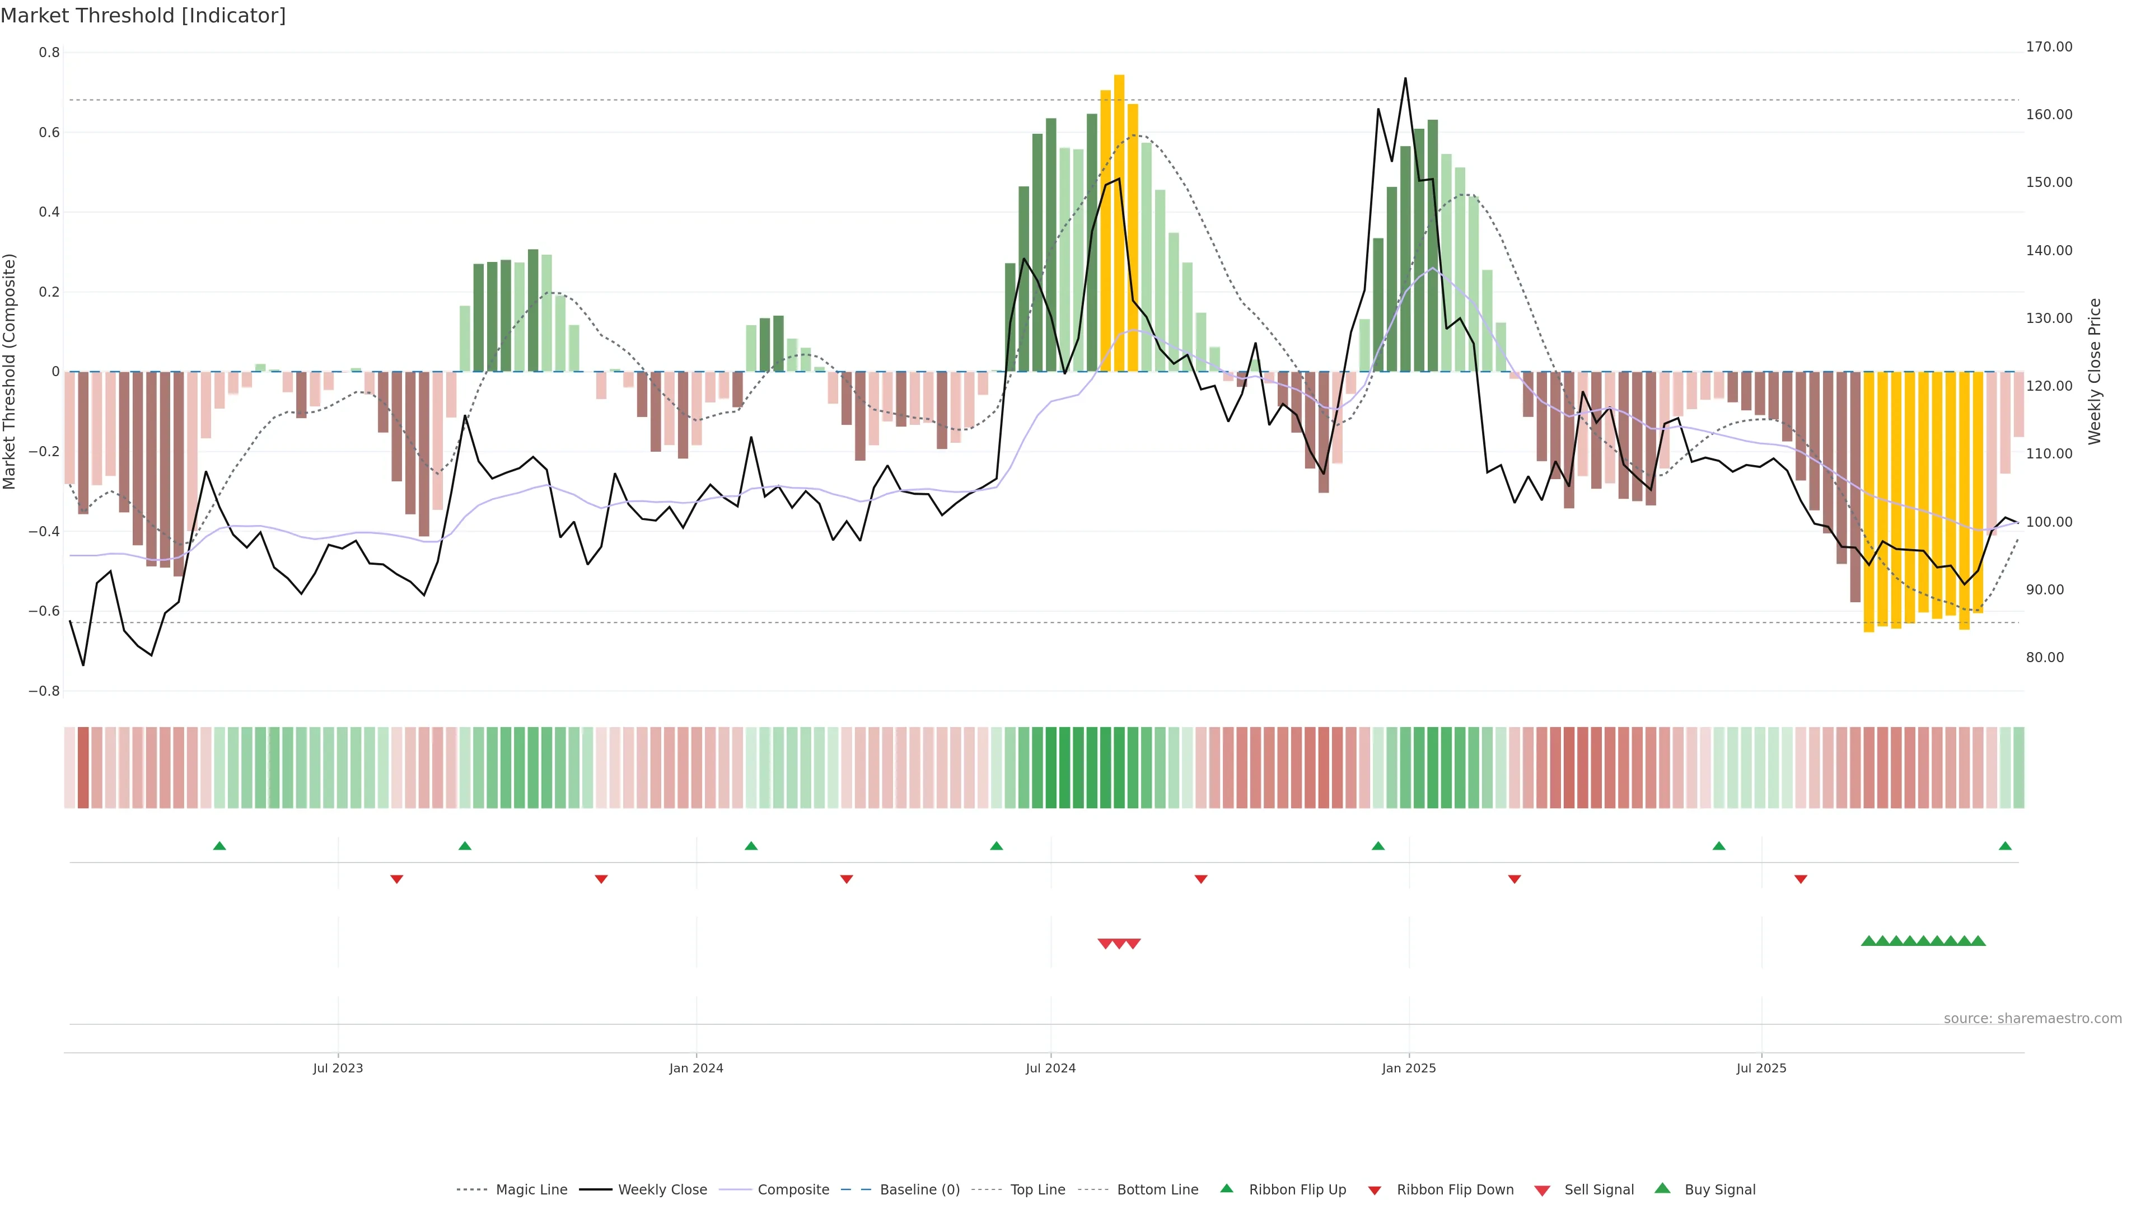
Task: Click the Jan 2025 axis label
Action: click(1408, 1068)
